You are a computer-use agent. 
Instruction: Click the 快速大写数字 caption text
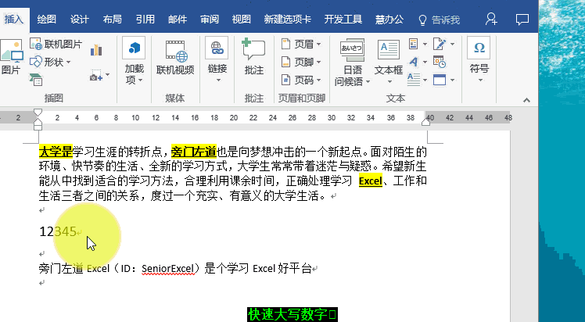coord(292,314)
